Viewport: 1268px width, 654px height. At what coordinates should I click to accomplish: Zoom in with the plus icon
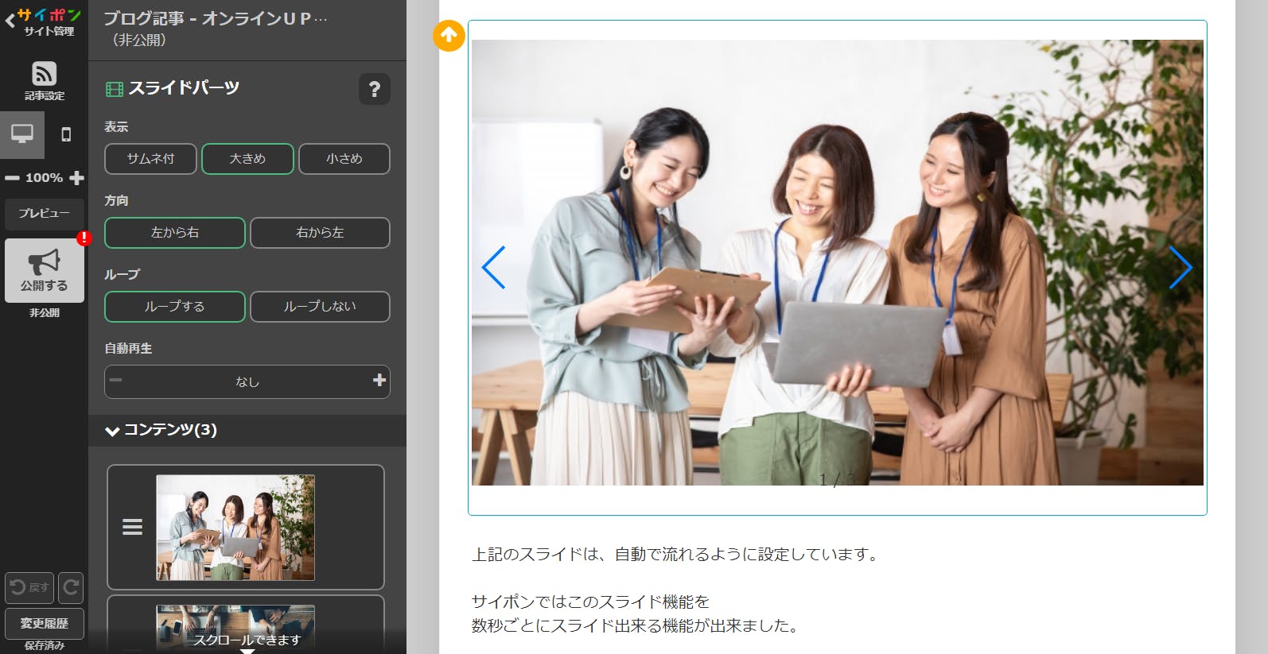pos(77,178)
